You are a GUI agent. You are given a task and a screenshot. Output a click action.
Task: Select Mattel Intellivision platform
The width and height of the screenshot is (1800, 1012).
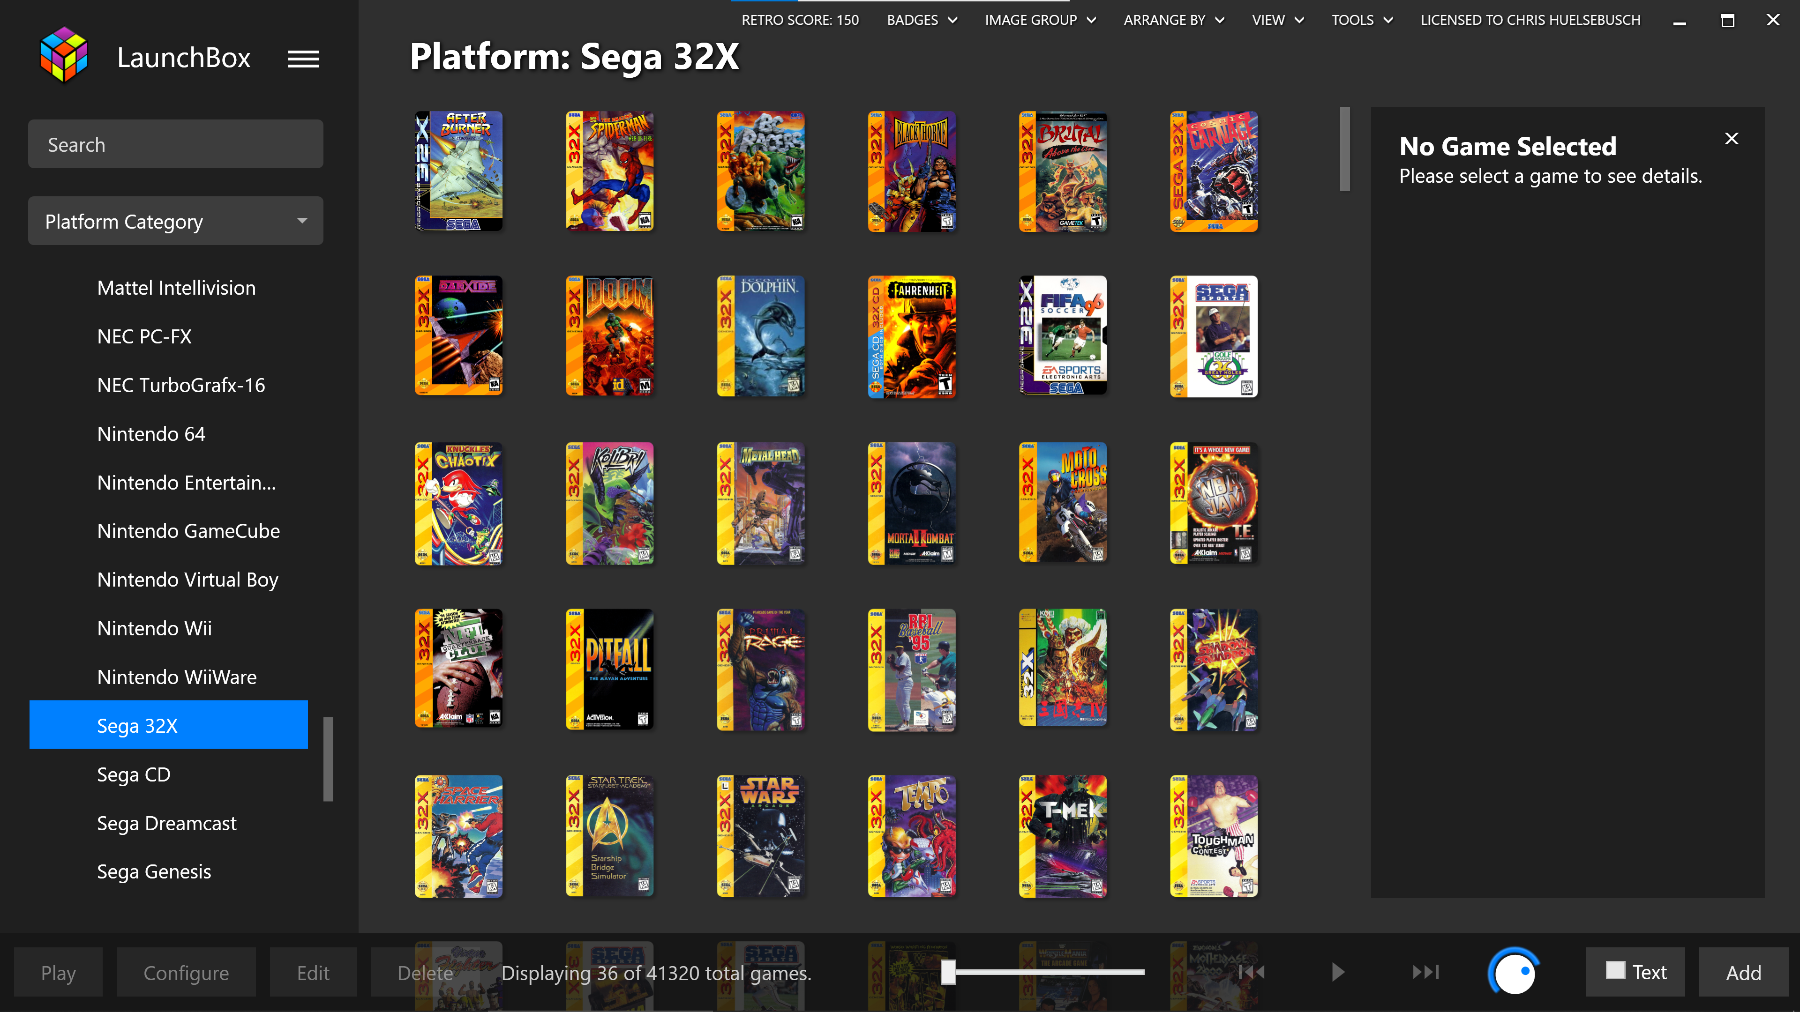click(176, 288)
